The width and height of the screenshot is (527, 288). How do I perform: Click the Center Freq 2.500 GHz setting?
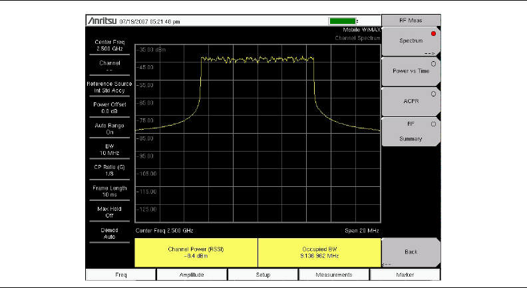click(x=109, y=45)
